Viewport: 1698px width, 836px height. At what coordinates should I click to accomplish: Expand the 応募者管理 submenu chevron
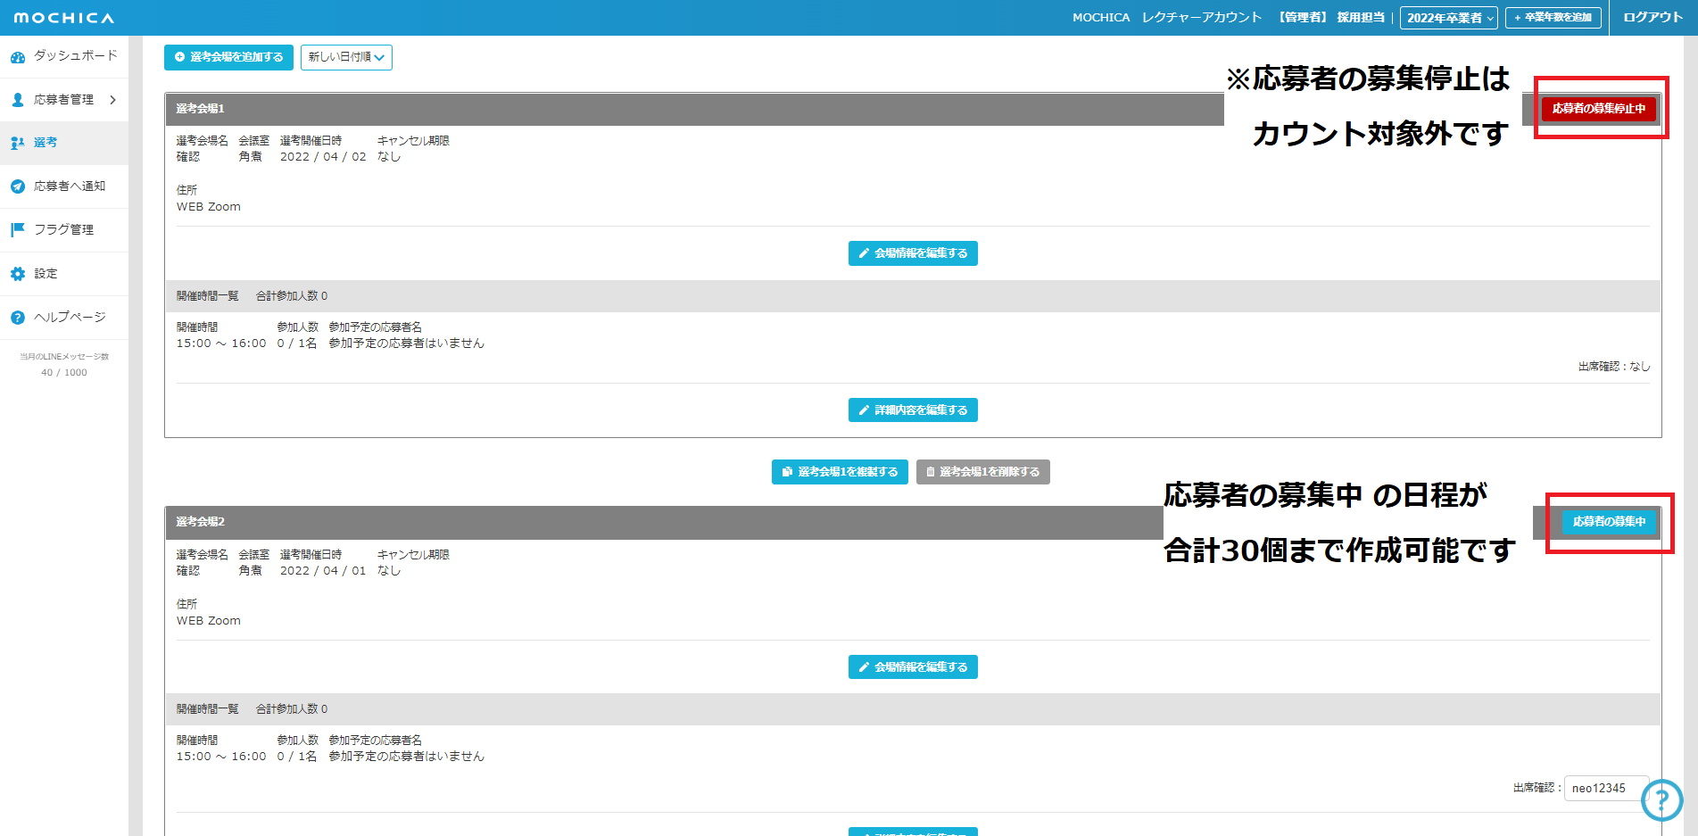point(113,100)
